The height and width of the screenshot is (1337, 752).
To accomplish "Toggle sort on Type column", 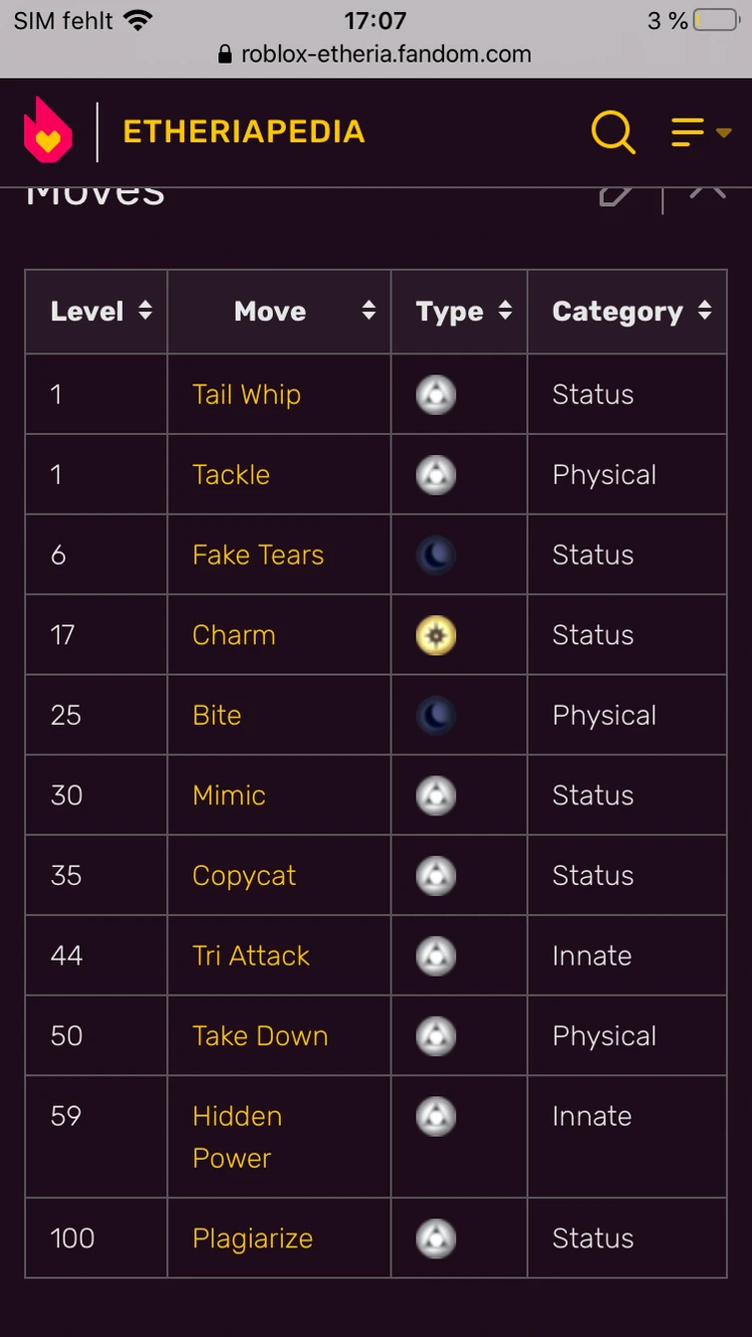I will [x=505, y=311].
